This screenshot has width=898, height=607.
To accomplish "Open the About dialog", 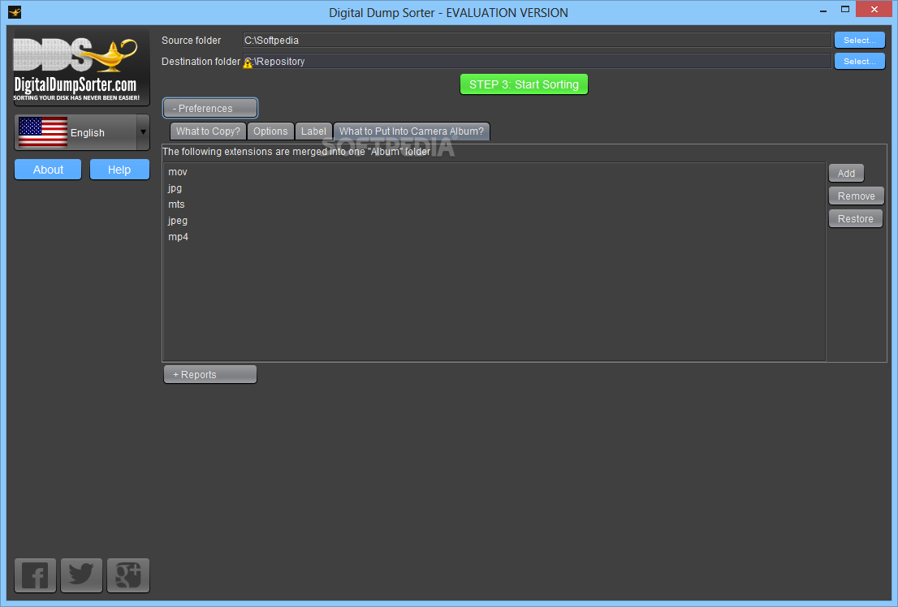I will pos(48,170).
